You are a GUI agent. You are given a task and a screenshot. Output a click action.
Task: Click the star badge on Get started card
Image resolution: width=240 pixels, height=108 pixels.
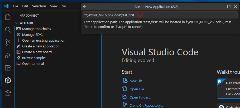point(220,81)
